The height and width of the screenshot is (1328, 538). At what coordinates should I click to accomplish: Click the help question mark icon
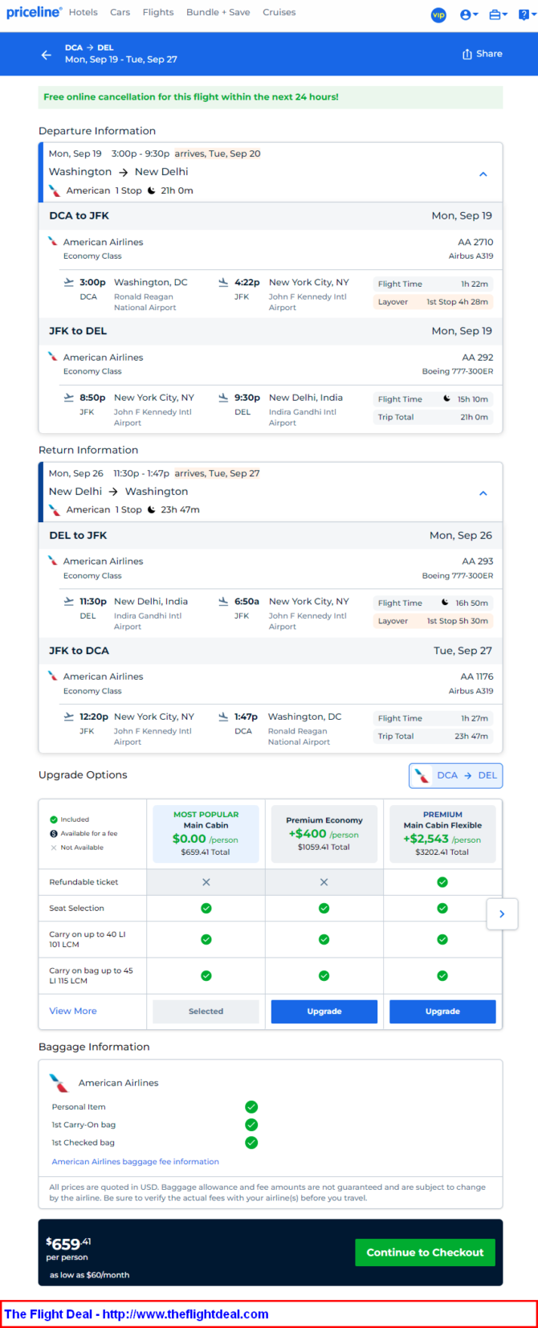pos(526,14)
